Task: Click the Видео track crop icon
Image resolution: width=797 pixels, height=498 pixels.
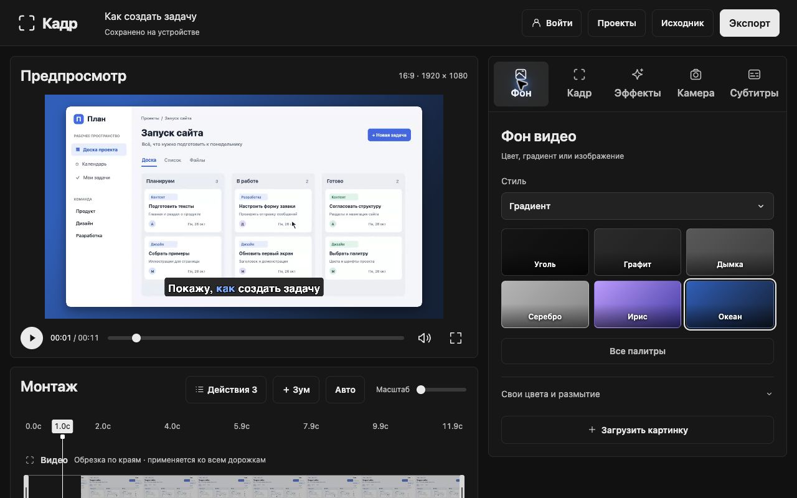Action: point(30,460)
